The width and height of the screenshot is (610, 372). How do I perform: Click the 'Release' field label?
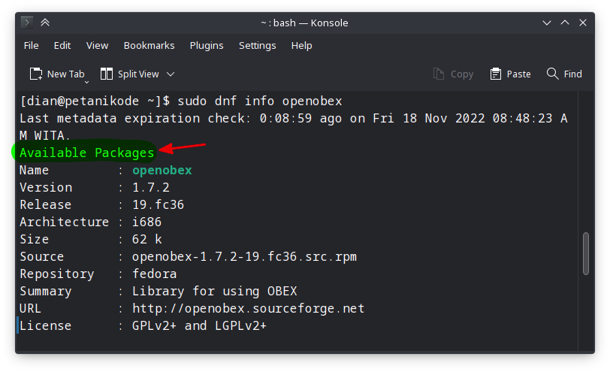[46, 204]
